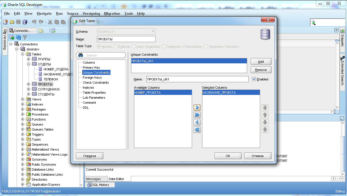Image resolution: width=347 pixels, height=196 pixels.
Task: Click the table Name input field
Action: pos(126,39)
